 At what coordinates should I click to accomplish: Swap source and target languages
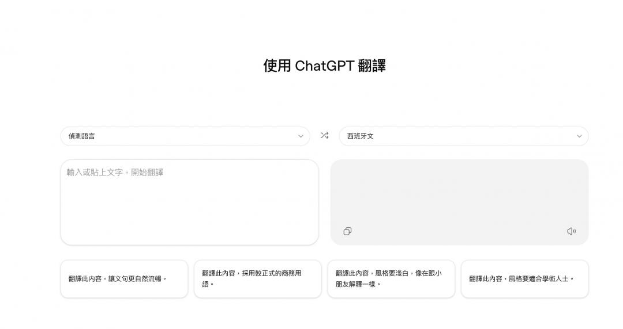click(324, 136)
